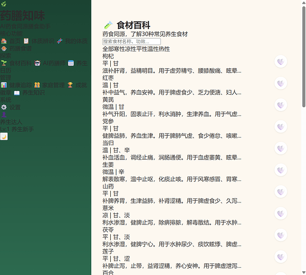Filter ingredients by 寒性
Screen dimensions: 306x275
[x=119, y=49]
